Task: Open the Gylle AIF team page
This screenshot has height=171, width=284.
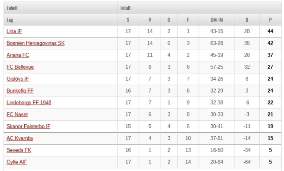Action: tap(17, 162)
